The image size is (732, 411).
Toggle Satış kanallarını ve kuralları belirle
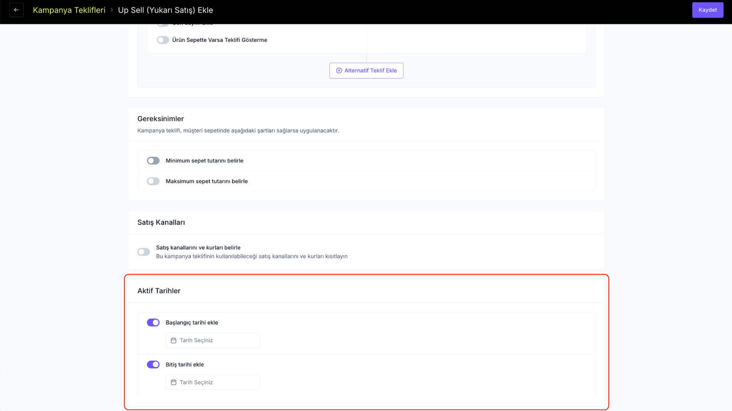pyautogui.click(x=144, y=252)
